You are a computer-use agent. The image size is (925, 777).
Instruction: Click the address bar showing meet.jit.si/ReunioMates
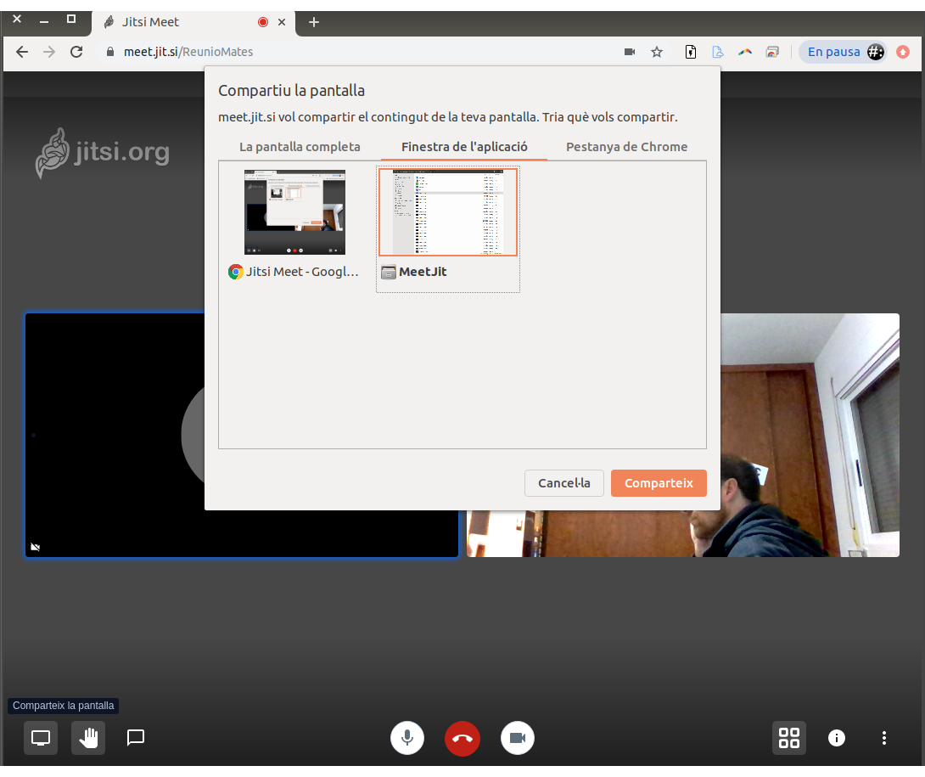(339, 52)
